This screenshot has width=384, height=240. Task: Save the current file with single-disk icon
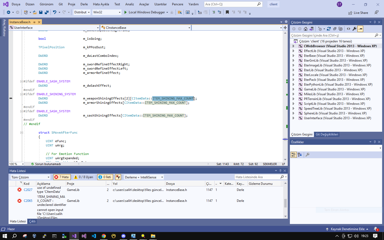(x=41, y=12)
